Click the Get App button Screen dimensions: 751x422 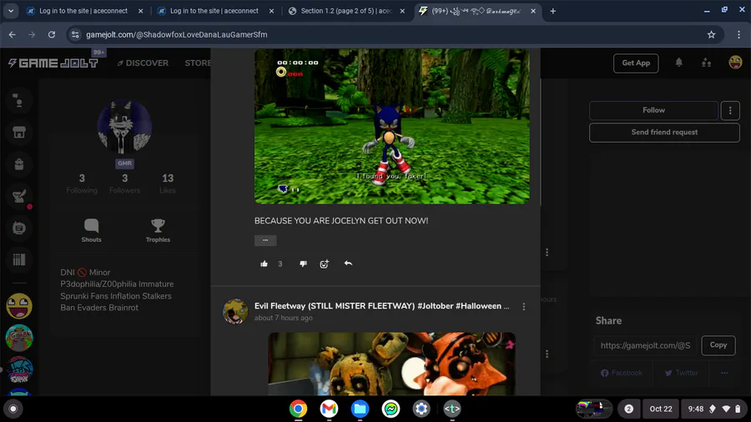tap(636, 63)
